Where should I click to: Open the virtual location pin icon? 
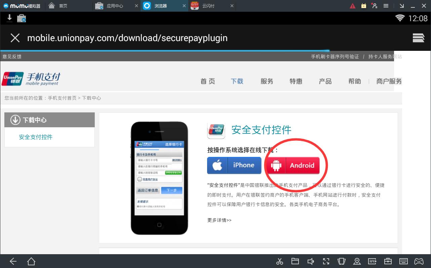(x=357, y=261)
